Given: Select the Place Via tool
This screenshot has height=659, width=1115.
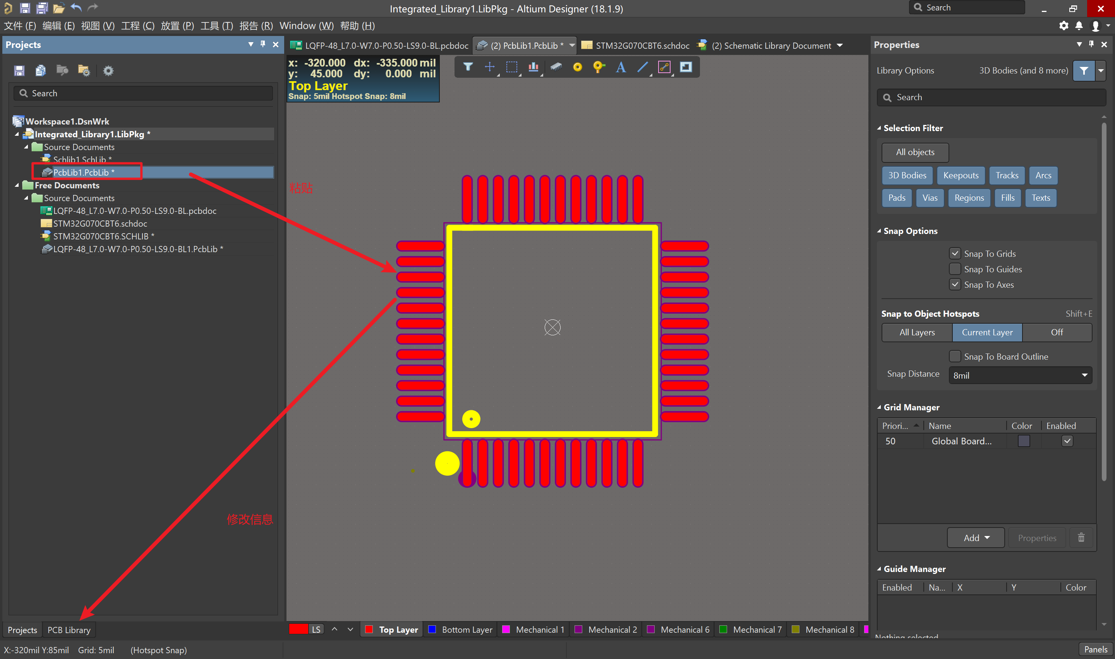Looking at the screenshot, I should pos(599,67).
